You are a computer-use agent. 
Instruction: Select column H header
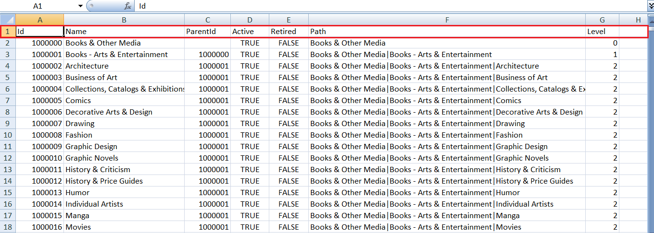pos(638,20)
